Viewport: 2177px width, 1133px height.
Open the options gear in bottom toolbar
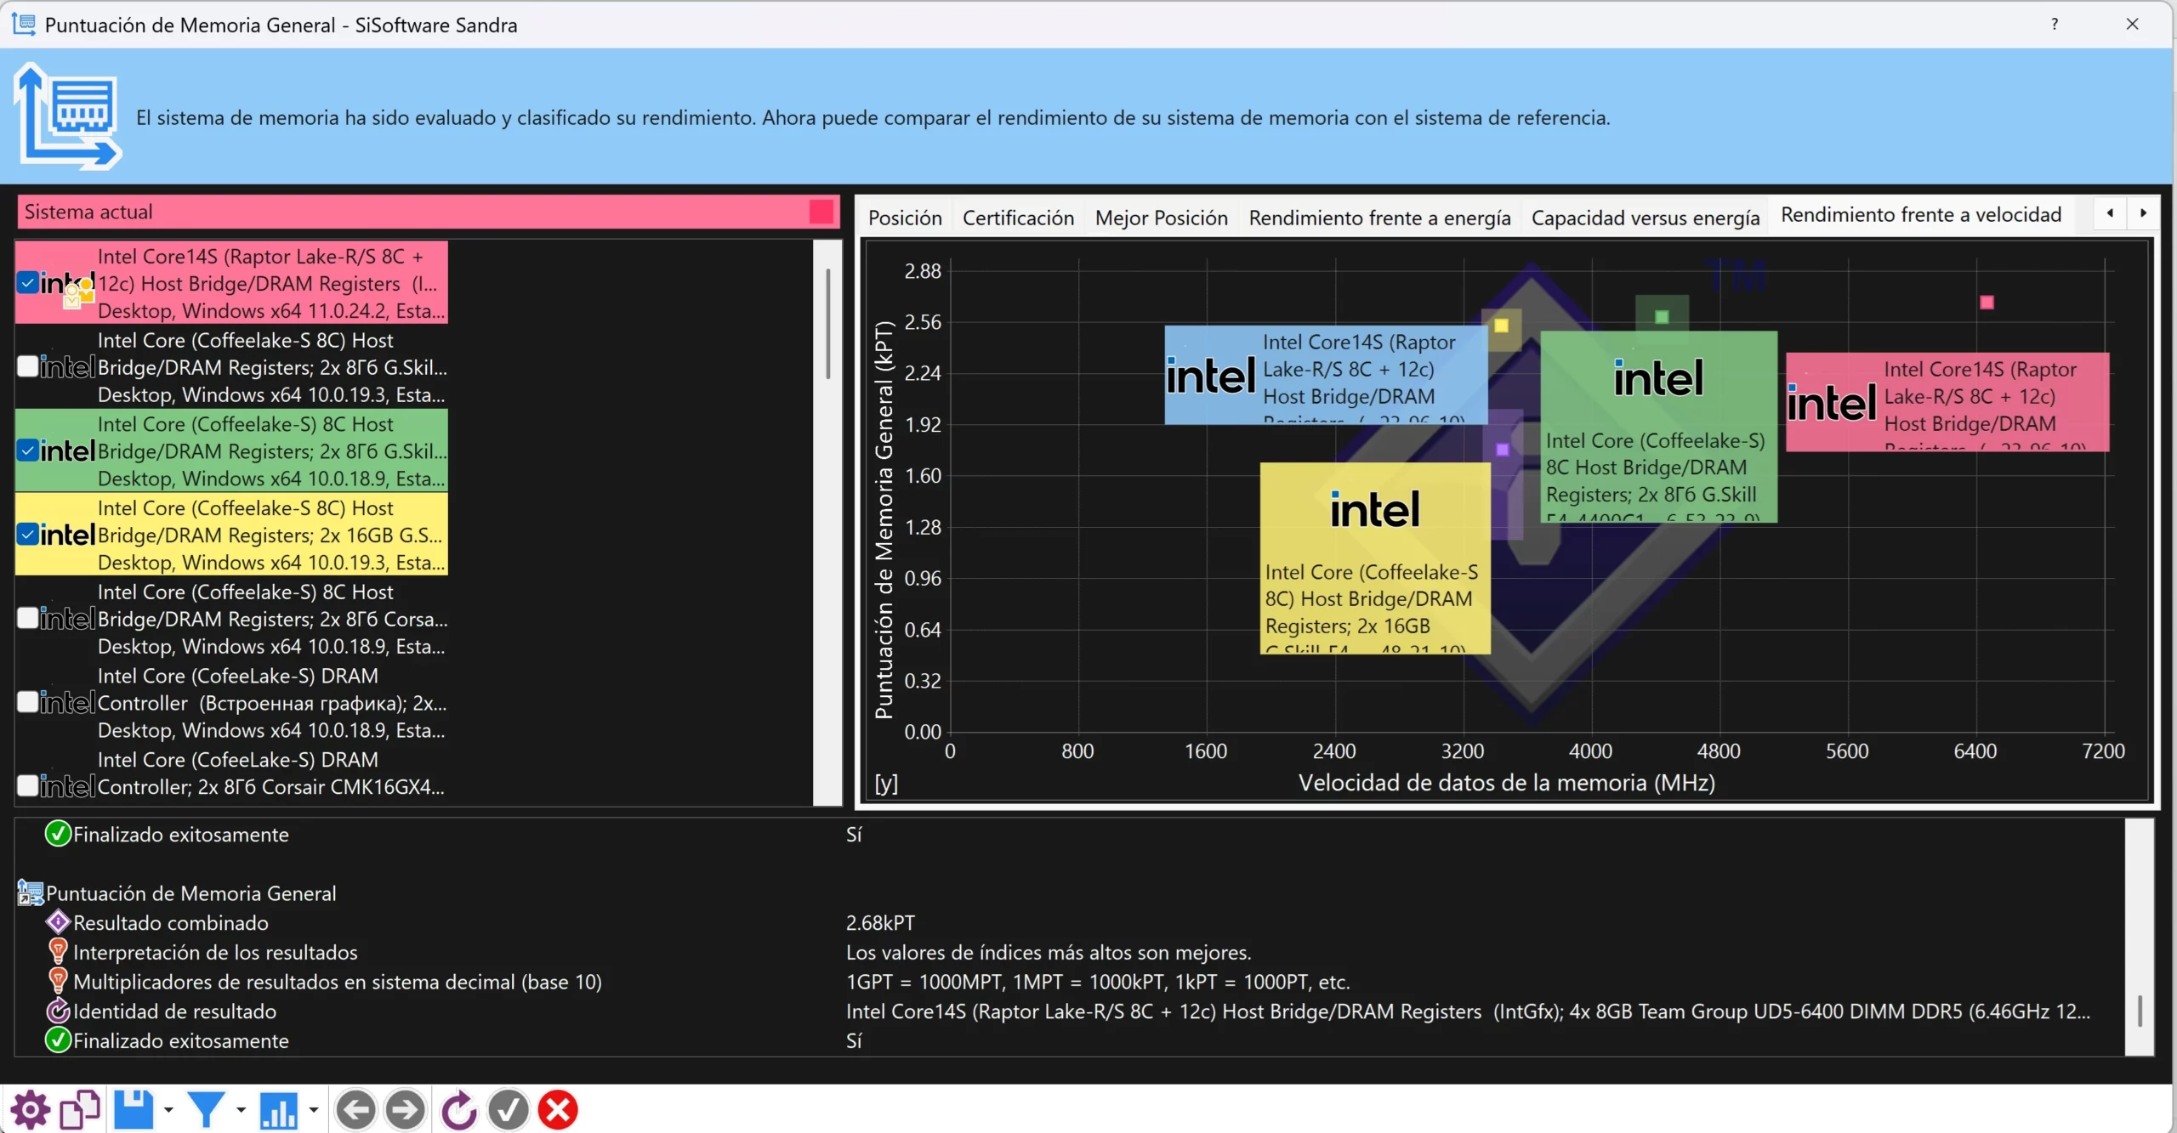[31, 1109]
